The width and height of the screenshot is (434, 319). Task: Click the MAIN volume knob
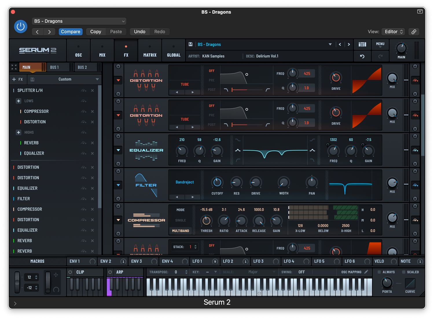pyautogui.click(x=401, y=48)
